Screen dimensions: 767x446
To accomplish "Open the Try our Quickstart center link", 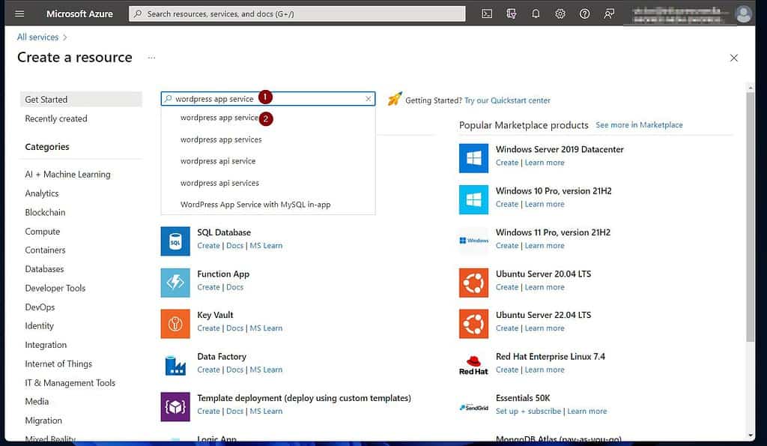I will 507,100.
